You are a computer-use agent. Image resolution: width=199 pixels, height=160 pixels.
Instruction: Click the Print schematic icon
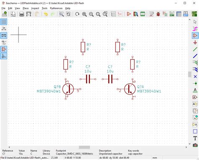pos(21,14)
